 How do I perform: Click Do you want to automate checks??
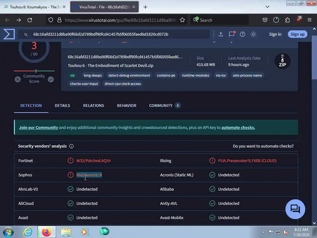coord(263,146)
